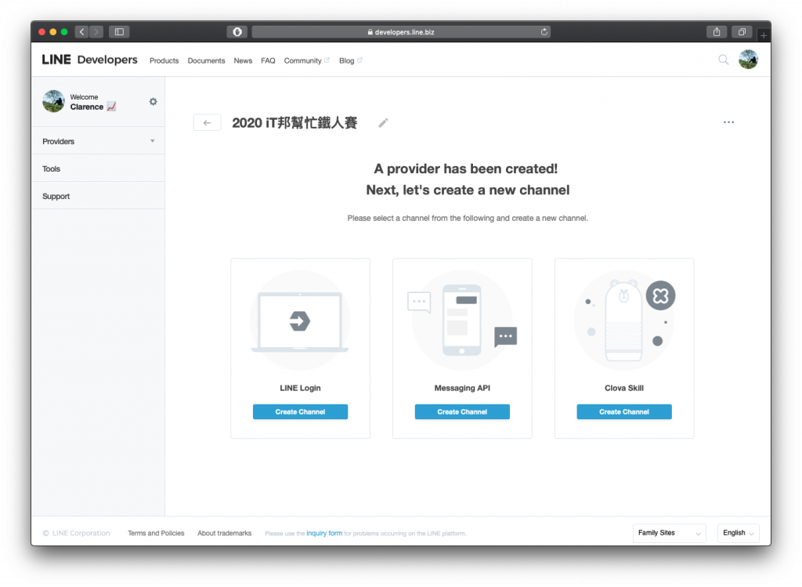Click the developers.line.biz address bar

[401, 31]
